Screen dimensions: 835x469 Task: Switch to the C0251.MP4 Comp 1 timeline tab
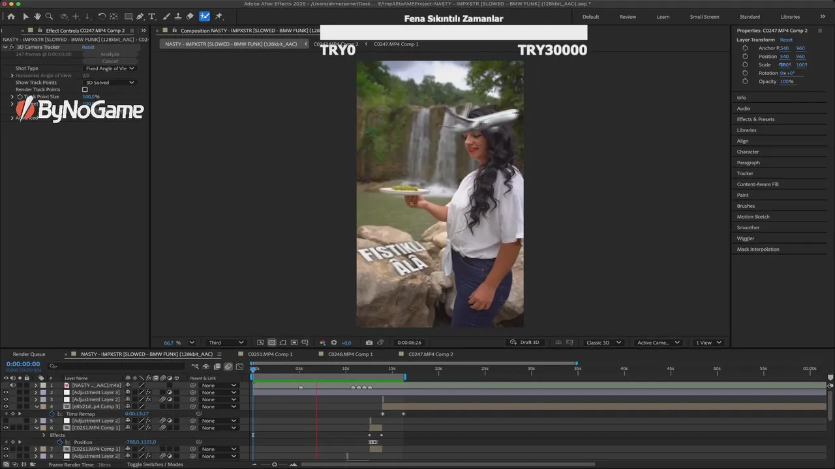(x=270, y=354)
